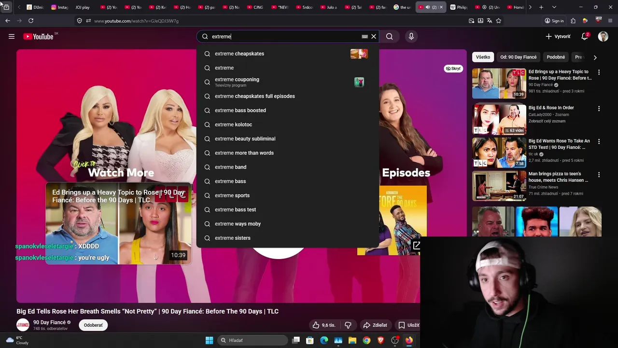Click the Uložiť save button
Image resolution: width=618 pixels, height=348 pixels.
click(408, 325)
